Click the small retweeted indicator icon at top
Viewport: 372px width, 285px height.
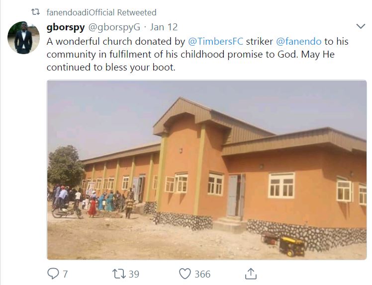click(36, 12)
